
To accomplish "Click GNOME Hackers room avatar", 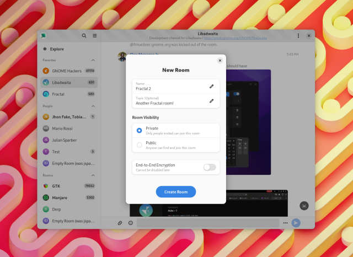I will [x=46, y=71].
